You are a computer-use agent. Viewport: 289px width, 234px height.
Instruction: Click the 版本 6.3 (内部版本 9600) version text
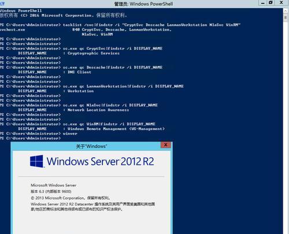tap(51, 191)
